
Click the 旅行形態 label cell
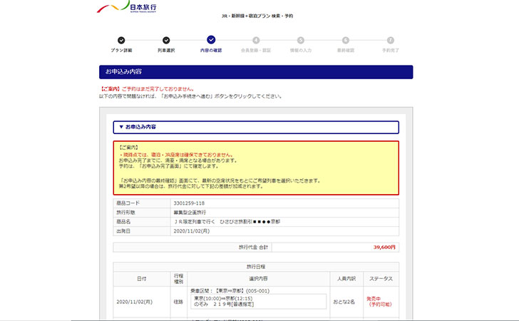tap(142, 213)
